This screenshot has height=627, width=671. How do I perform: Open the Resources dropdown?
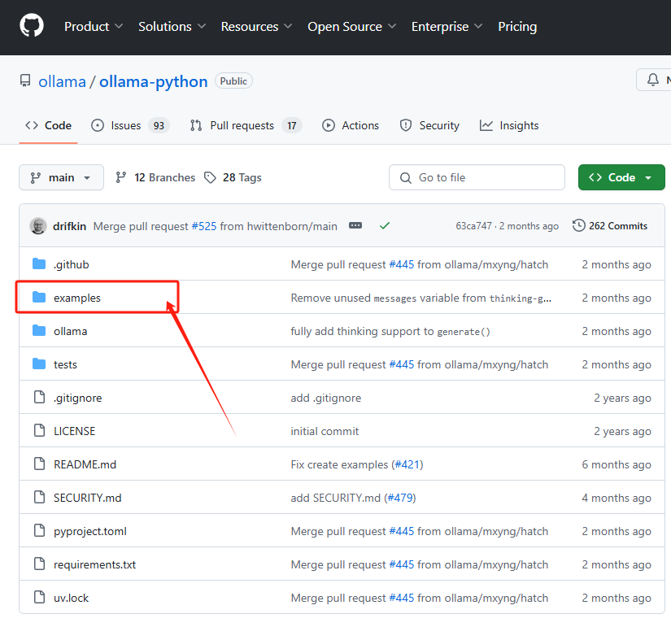click(256, 27)
